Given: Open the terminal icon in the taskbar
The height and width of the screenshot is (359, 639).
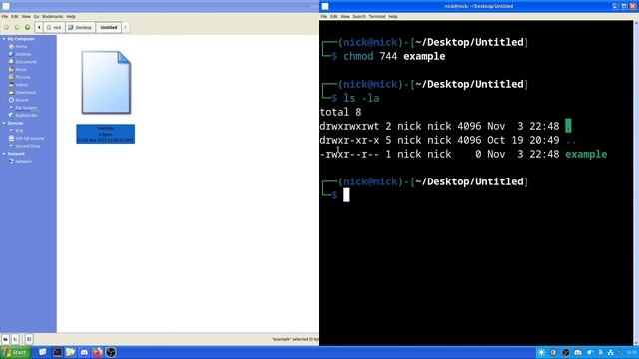Looking at the screenshot, I should [57, 352].
